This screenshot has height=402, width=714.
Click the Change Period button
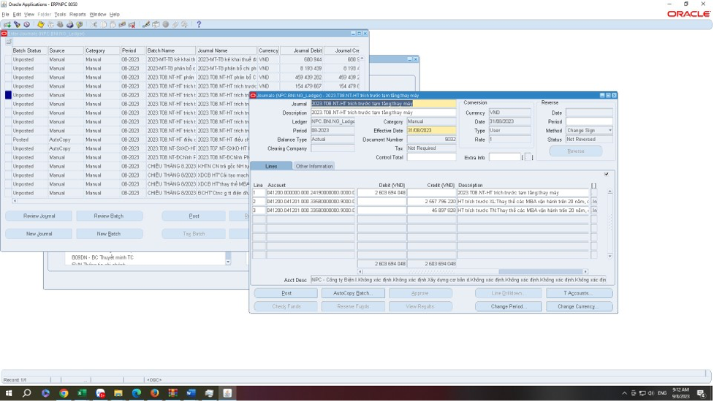[x=508, y=307]
